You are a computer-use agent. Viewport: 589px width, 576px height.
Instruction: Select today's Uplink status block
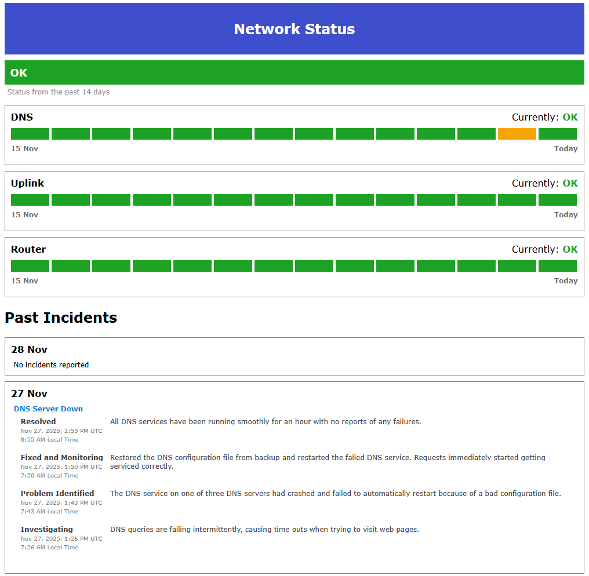coord(557,199)
